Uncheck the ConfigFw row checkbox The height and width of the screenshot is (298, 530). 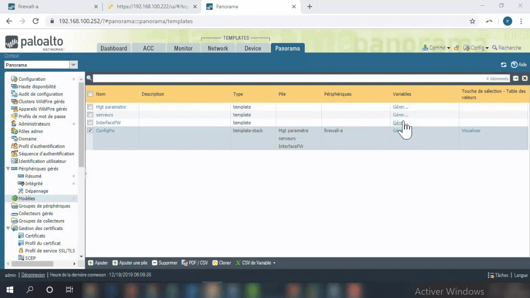coord(90,131)
